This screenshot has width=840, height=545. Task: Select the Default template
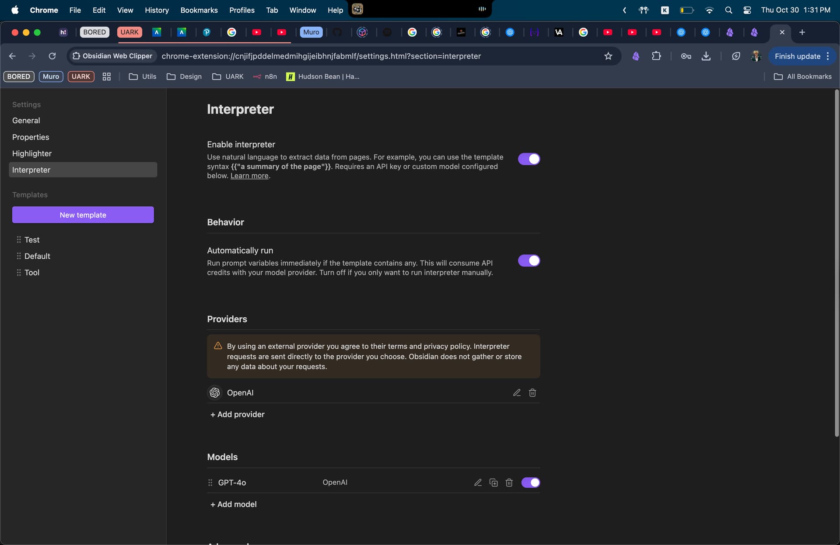click(37, 256)
